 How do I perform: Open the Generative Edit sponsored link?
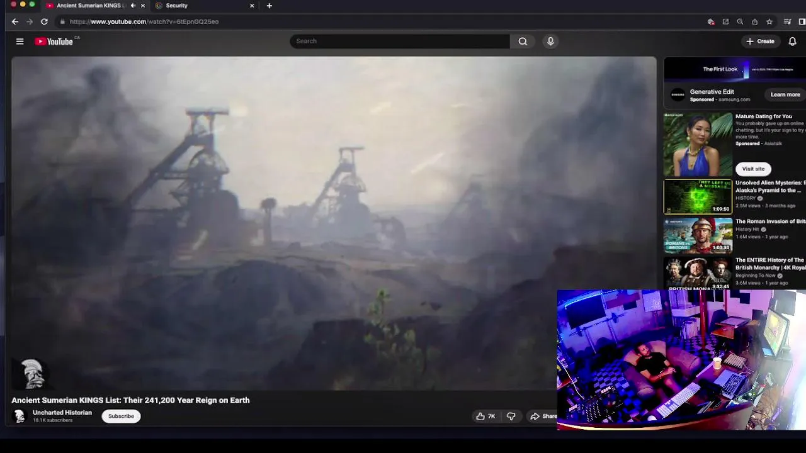(712, 92)
